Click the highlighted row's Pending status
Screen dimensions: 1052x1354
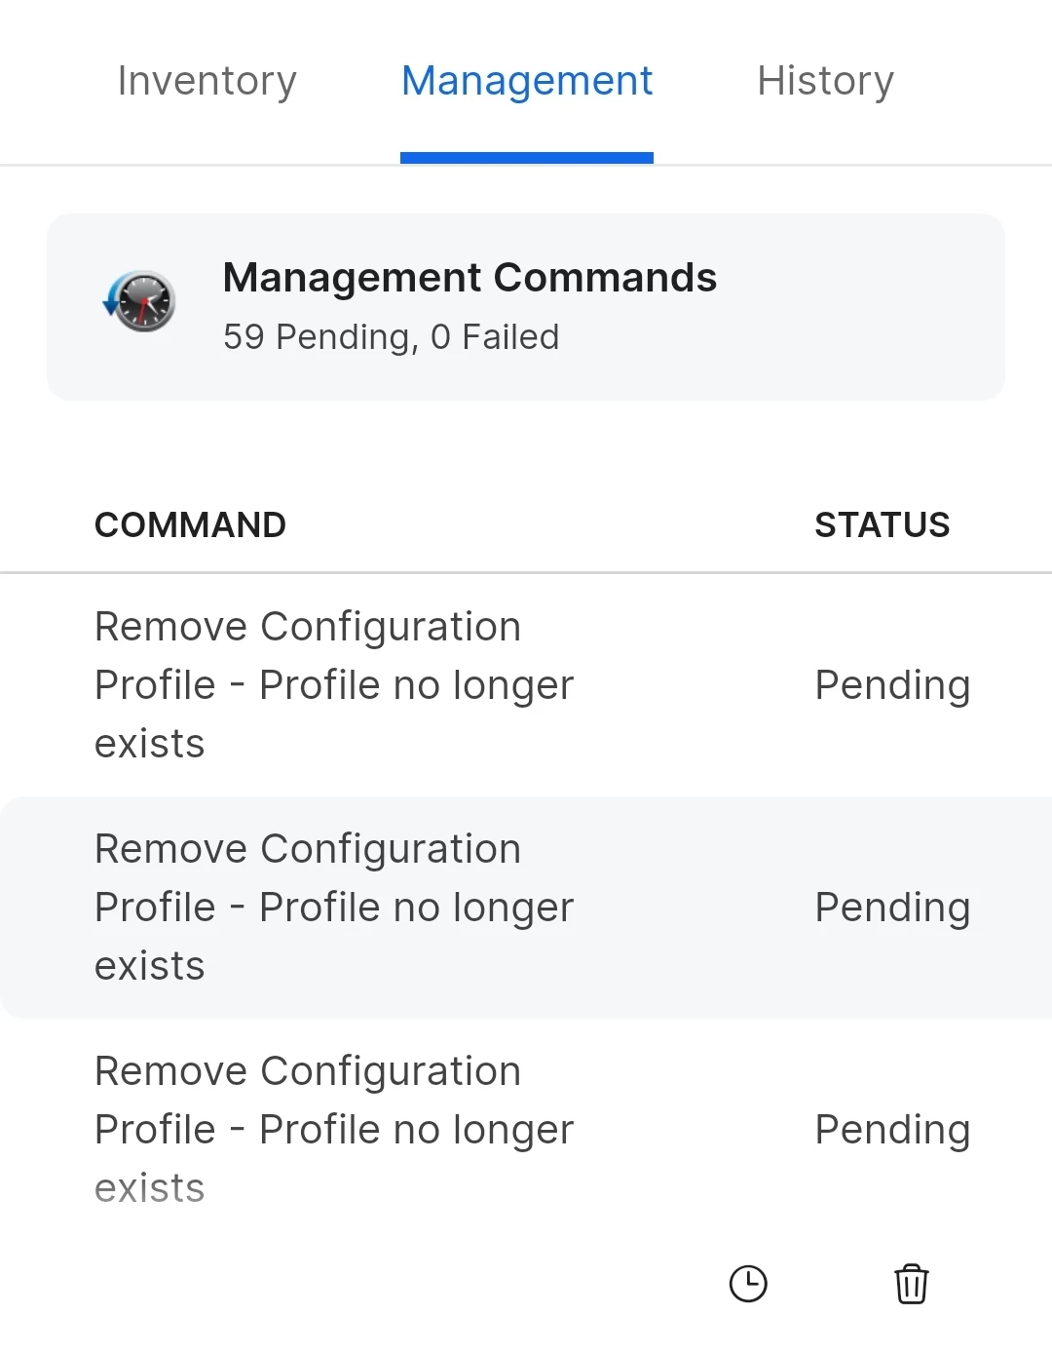(x=892, y=908)
